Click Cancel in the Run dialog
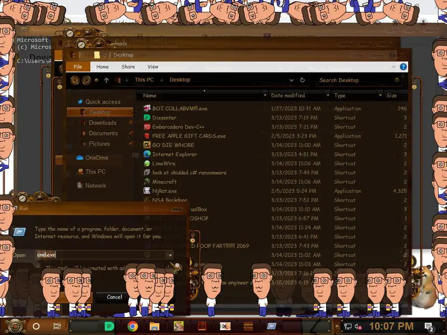 (114, 297)
